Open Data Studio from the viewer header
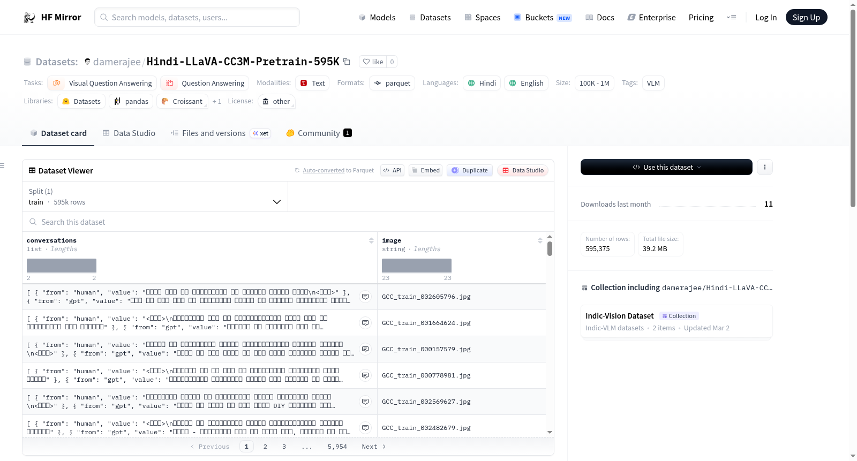 tap(523, 170)
